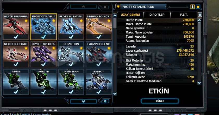
Task: Click the double-up arrow above the ship list
Action: pos(105,7)
